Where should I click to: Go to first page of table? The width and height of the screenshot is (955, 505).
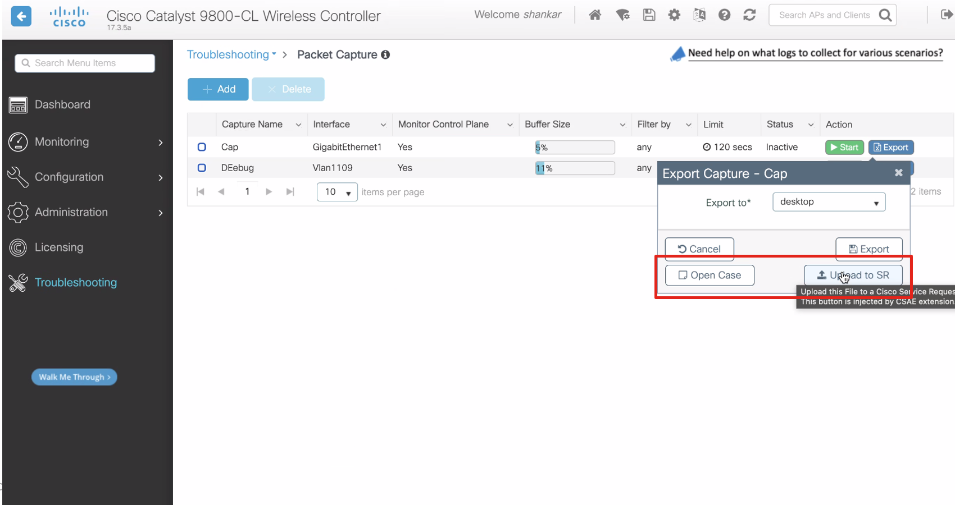point(201,192)
